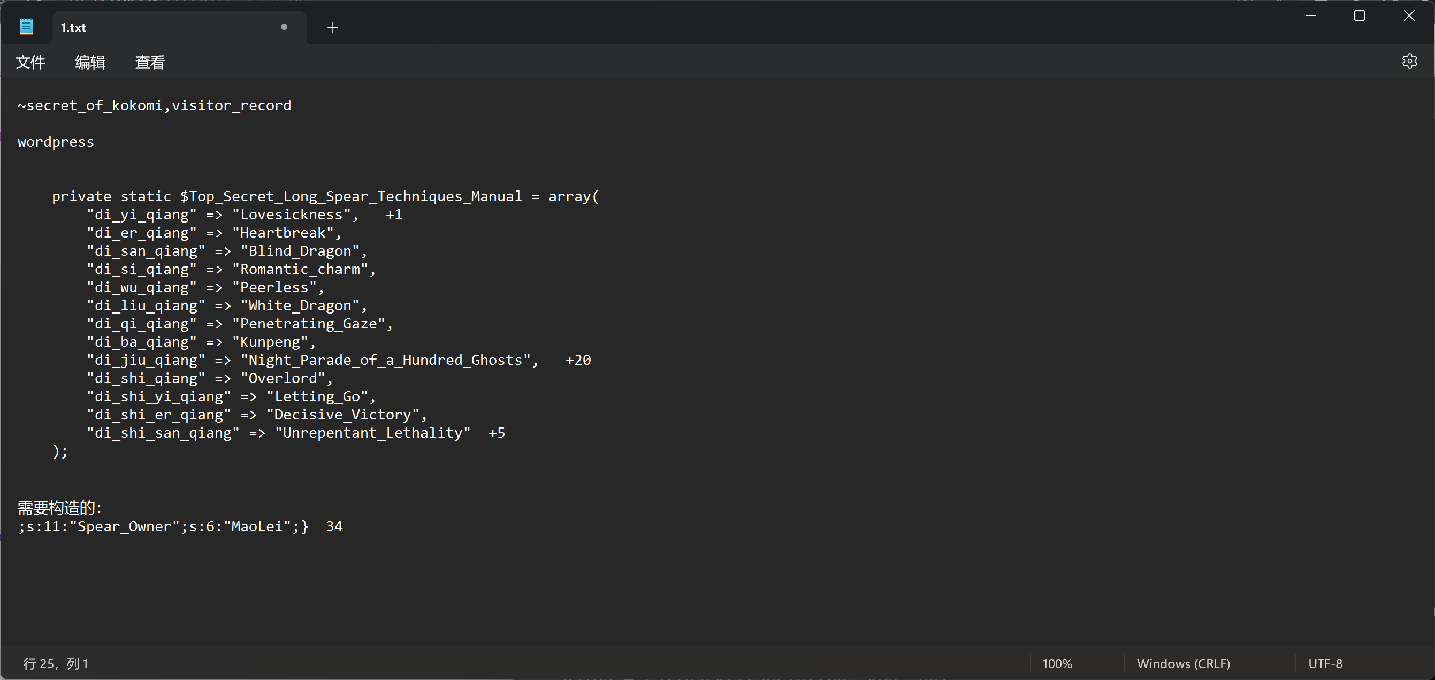
Task: Maximize the Notepad window
Action: coord(1358,16)
